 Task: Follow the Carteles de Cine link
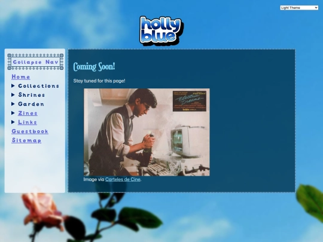123,179
